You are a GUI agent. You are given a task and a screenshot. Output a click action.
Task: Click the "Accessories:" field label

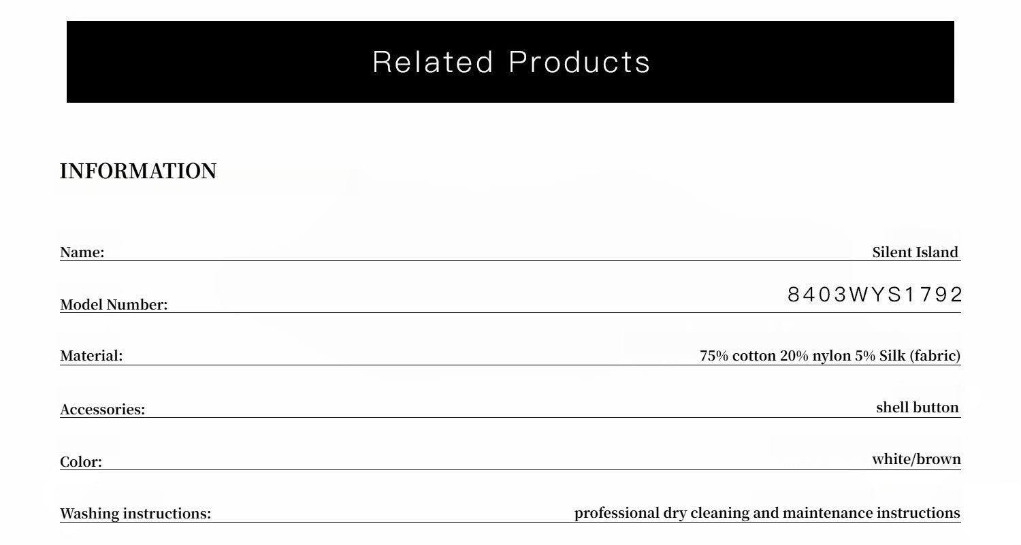[103, 410]
